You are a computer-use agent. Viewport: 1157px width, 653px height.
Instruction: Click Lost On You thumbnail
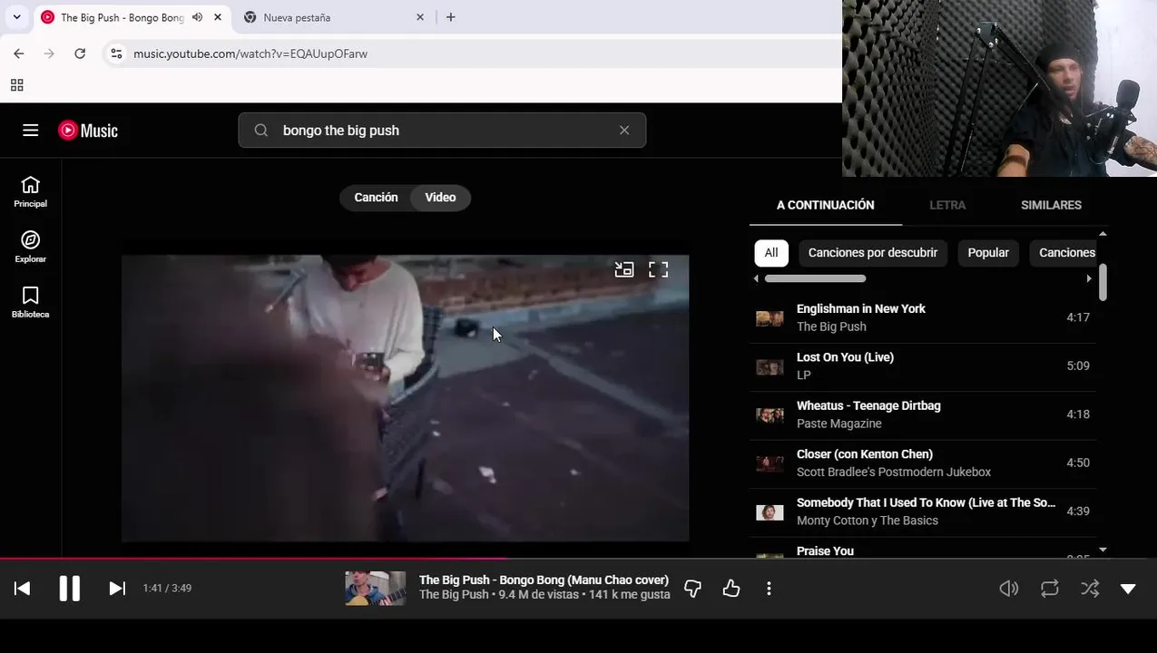pos(770,366)
